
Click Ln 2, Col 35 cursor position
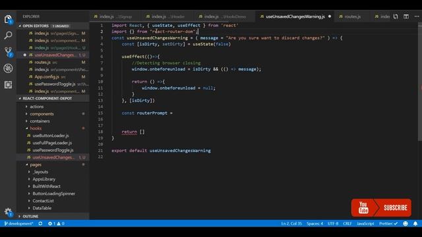(291, 223)
